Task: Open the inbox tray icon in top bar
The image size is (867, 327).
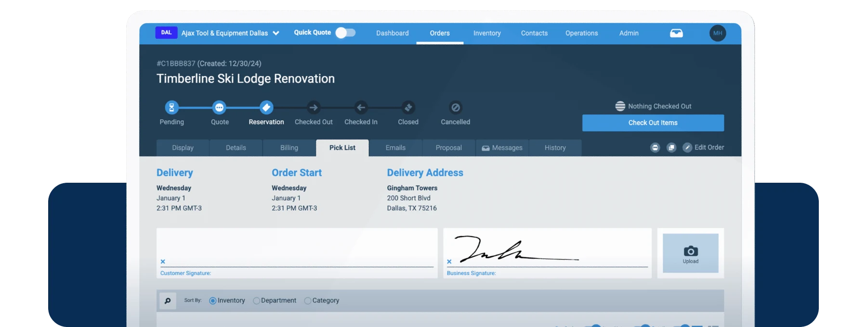Action: pyautogui.click(x=676, y=33)
